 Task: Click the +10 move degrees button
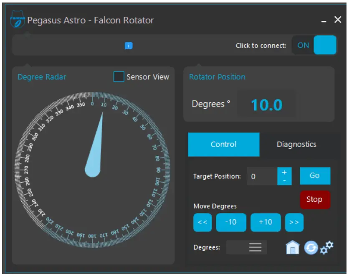(x=266, y=222)
